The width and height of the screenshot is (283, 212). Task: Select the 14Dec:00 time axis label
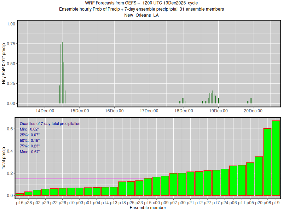(x=45, y=111)
